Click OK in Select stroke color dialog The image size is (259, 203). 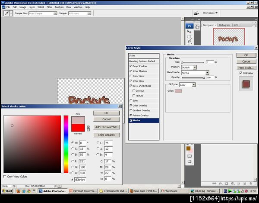click(x=106, y=113)
